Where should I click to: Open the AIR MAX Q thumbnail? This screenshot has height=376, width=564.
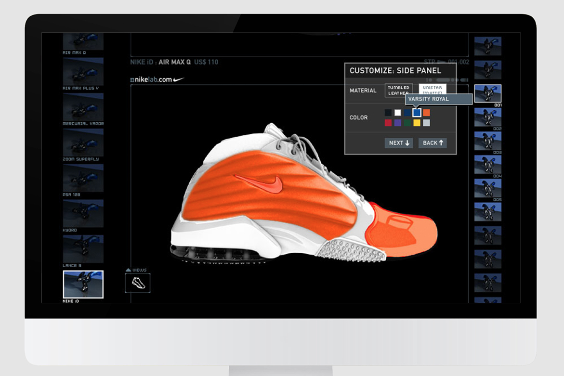point(83,41)
